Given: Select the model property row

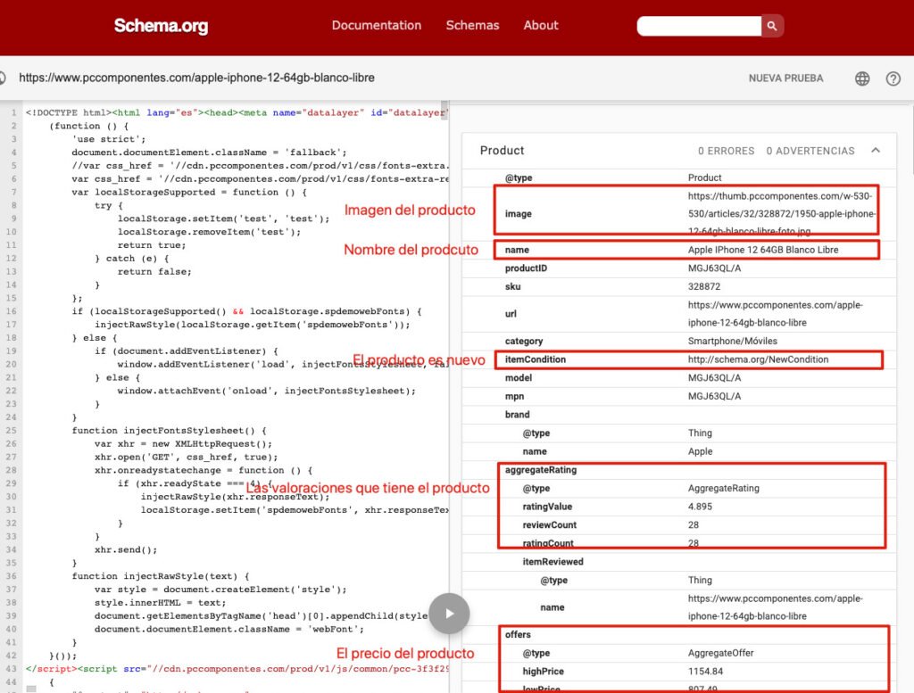Looking at the screenshot, I should [679, 378].
